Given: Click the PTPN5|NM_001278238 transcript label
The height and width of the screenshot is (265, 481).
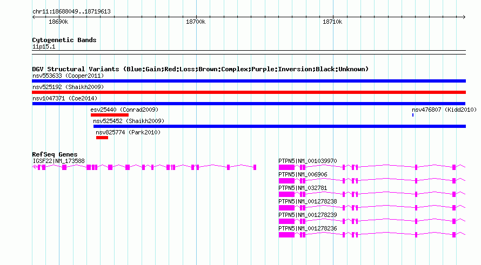Looking at the screenshot, I should tap(308, 201).
